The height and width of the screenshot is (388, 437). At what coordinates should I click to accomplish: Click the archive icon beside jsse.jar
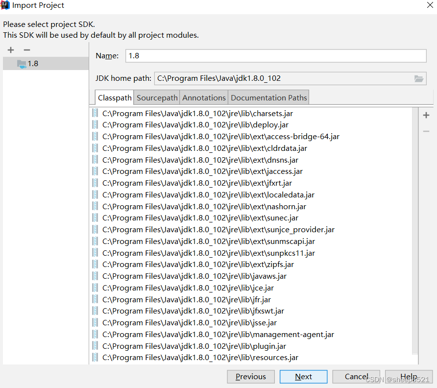click(95, 322)
